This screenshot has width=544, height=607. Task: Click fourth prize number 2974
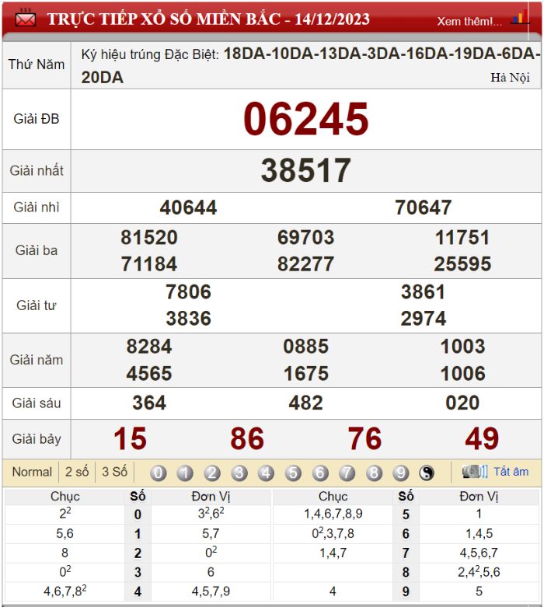pos(424,319)
